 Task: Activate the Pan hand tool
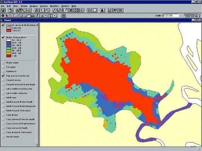(29, 15)
